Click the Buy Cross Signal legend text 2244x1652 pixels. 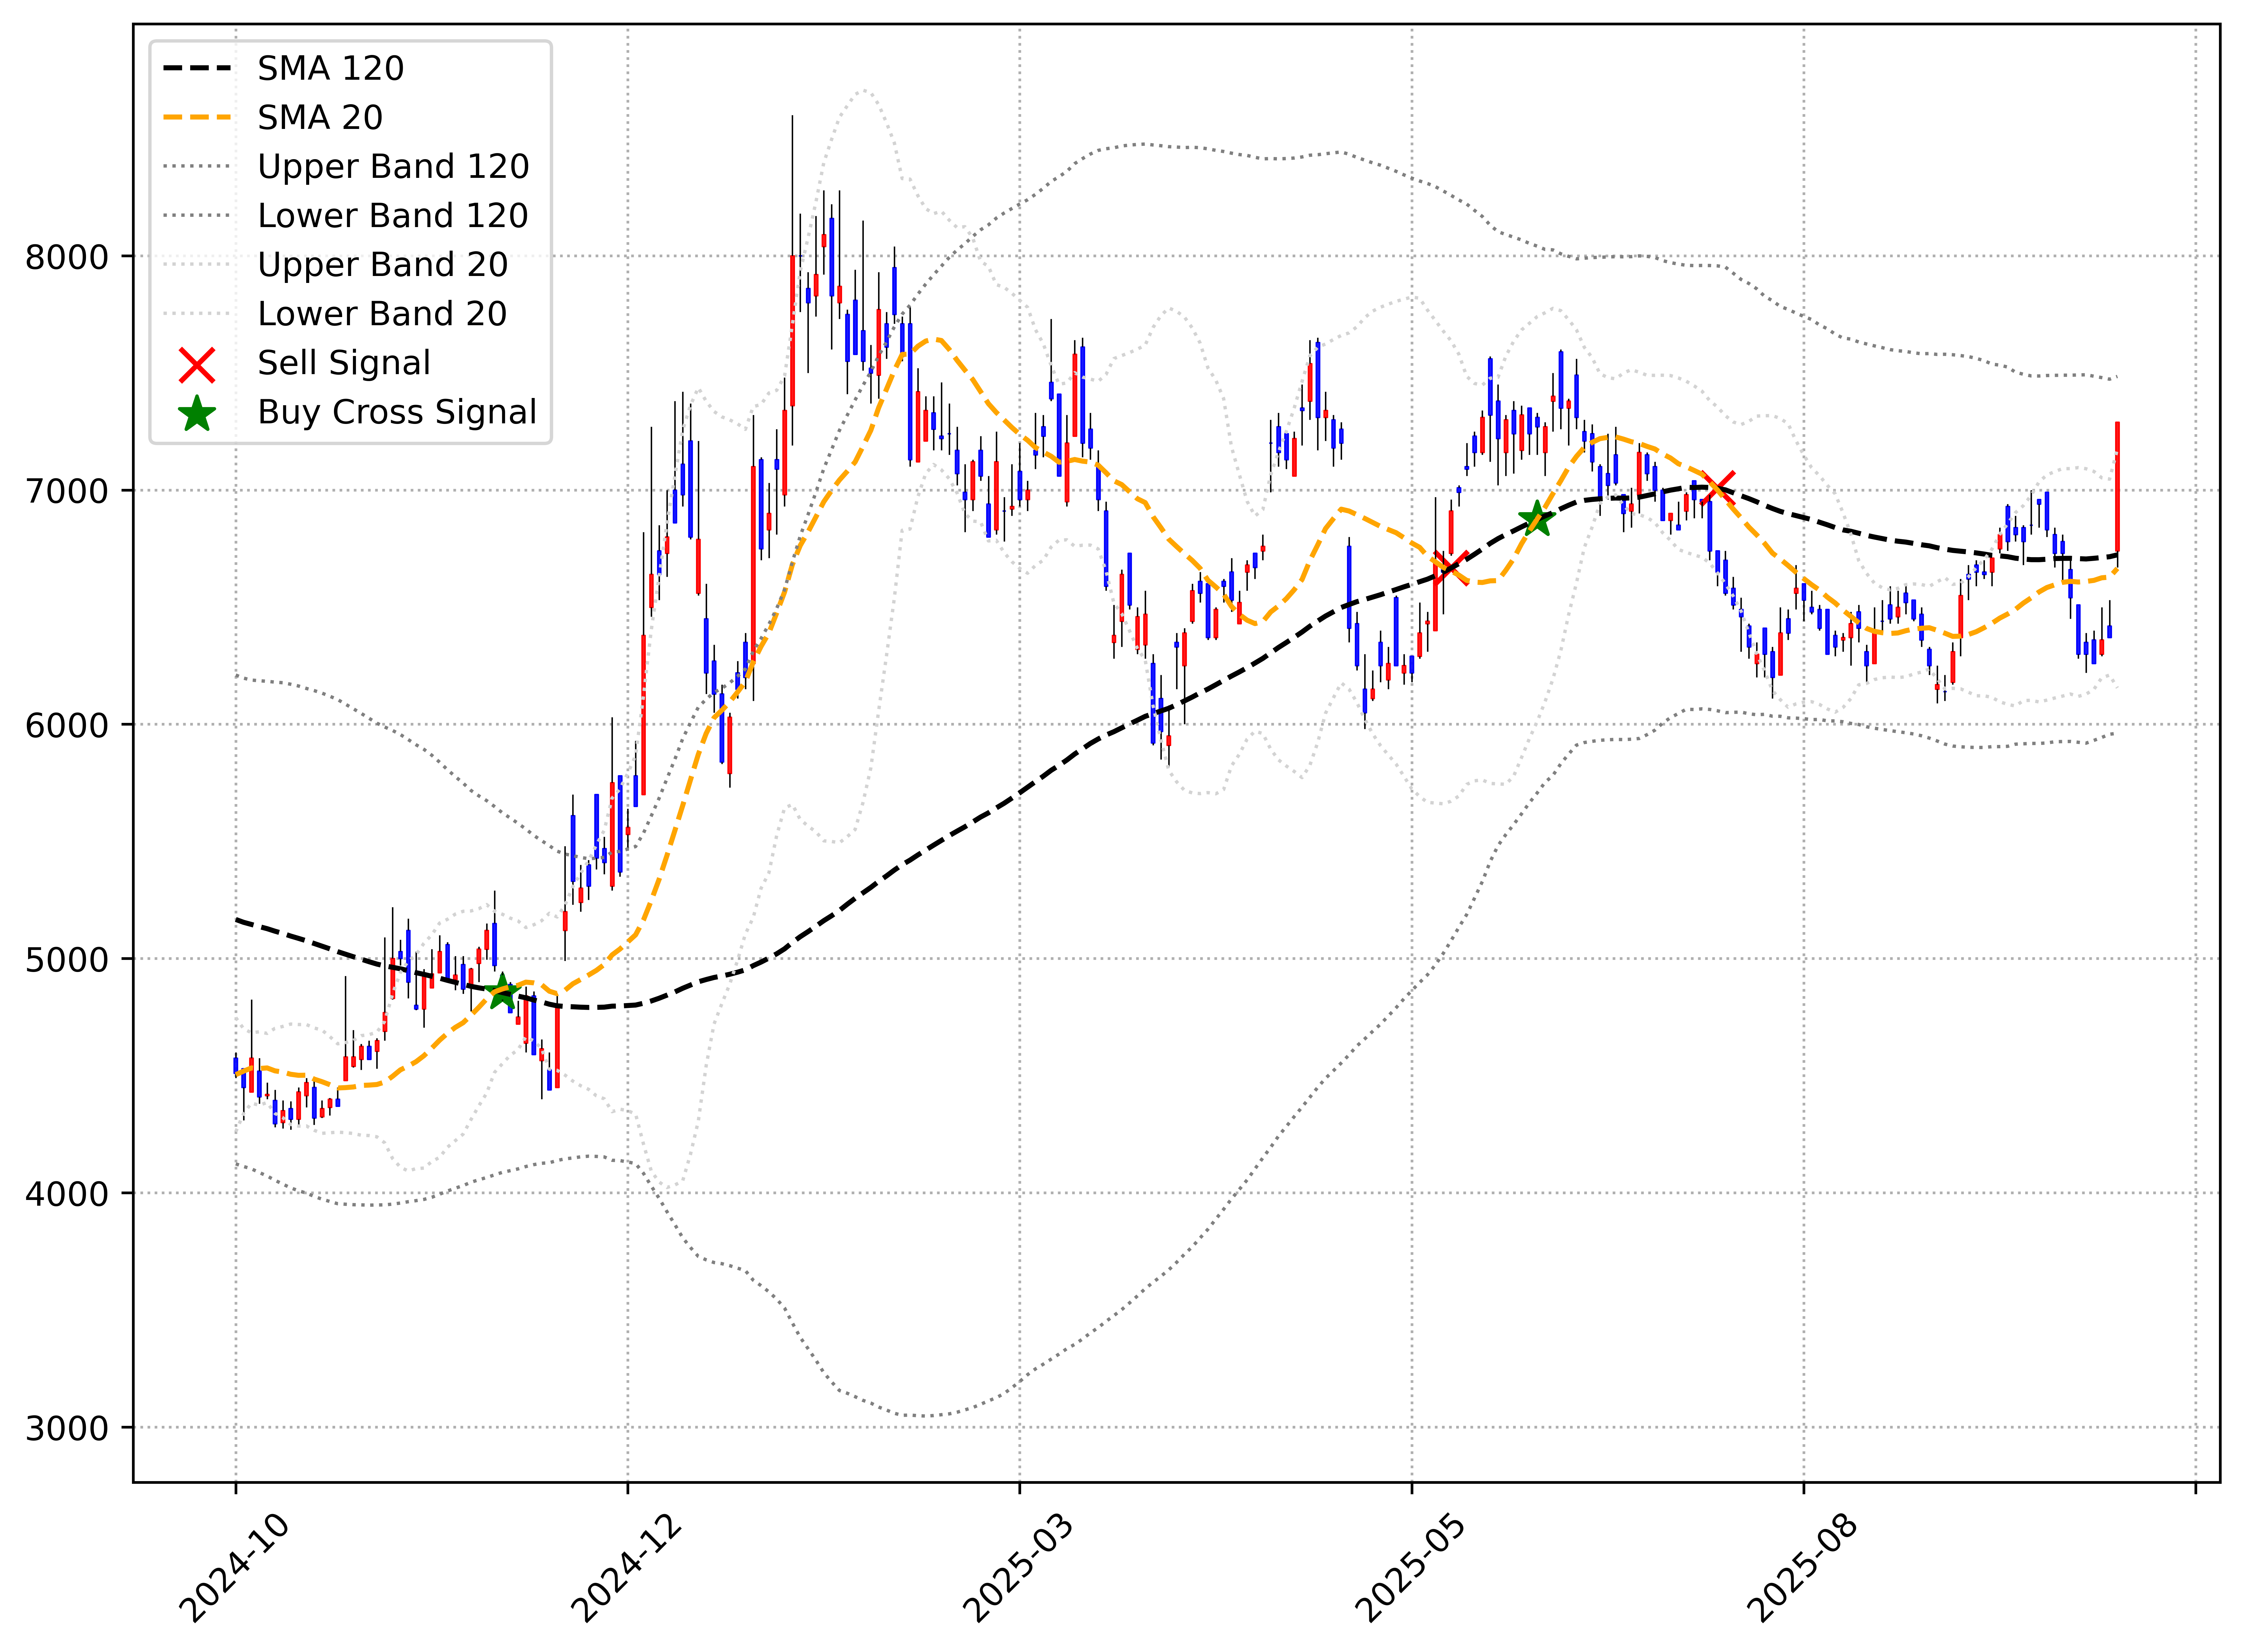coord(397,412)
